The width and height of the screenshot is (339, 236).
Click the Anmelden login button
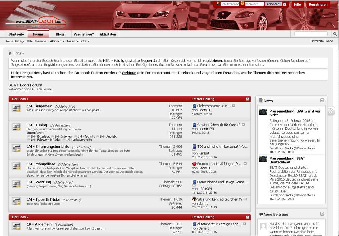click(273, 4)
